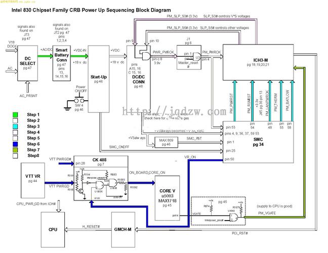Select the SMC_ONOFF label
This screenshot has height=253, width=328.
[x=119, y=147]
